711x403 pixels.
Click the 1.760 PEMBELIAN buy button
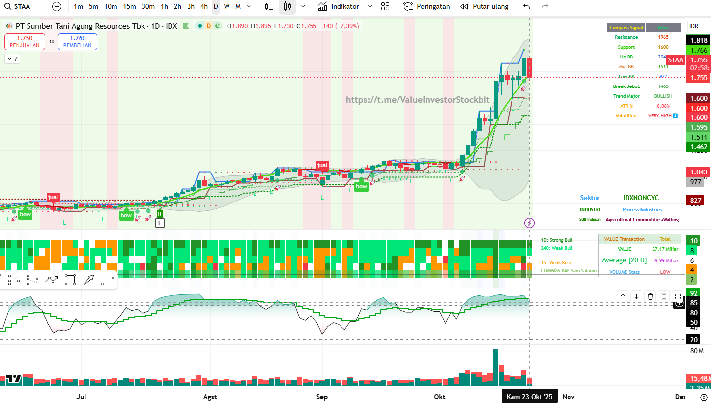pos(78,42)
